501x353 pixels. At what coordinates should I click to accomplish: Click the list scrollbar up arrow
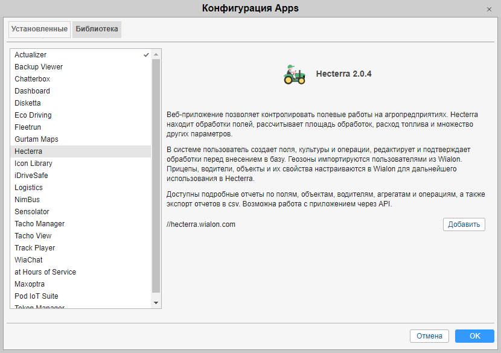pyautogui.click(x=156, y=55)
